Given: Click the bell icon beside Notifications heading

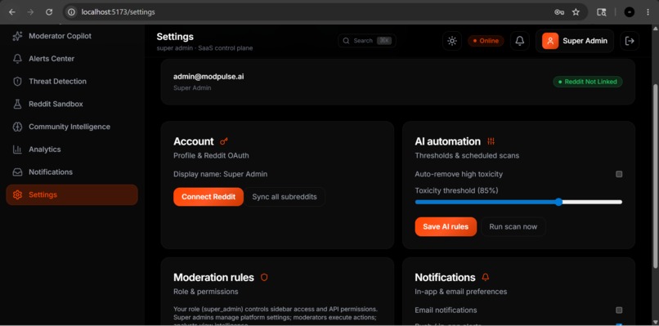Looking at the screenshot, I should 486,277.
